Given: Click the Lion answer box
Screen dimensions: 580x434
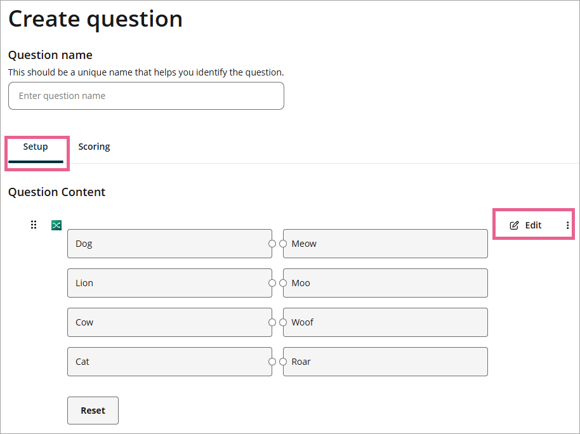Looking at the screenshot, I should point(169,283).
